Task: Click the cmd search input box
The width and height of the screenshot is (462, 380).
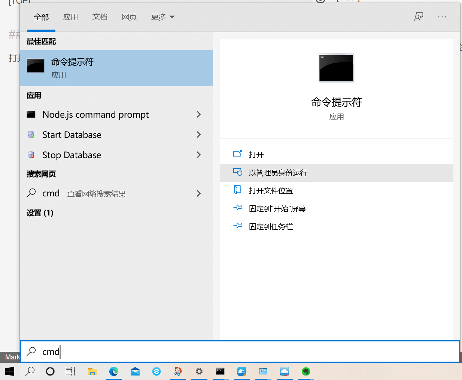Action: (240, 352)
